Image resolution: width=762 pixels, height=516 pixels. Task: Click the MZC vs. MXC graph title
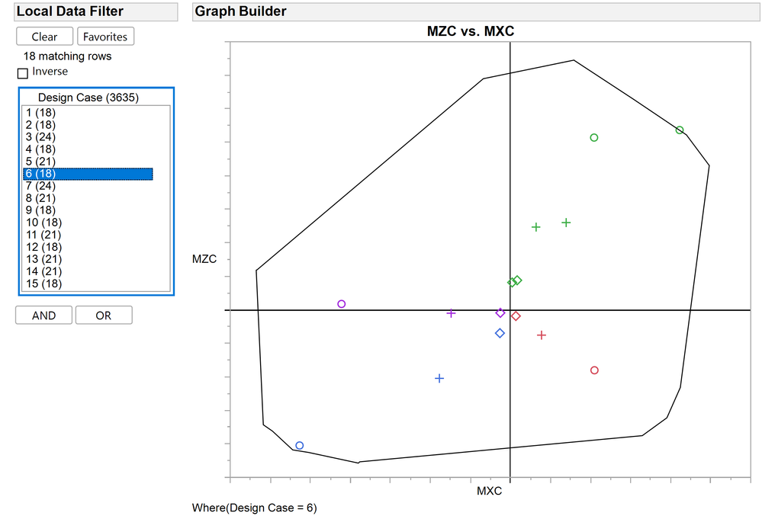[x=470, y=31]
